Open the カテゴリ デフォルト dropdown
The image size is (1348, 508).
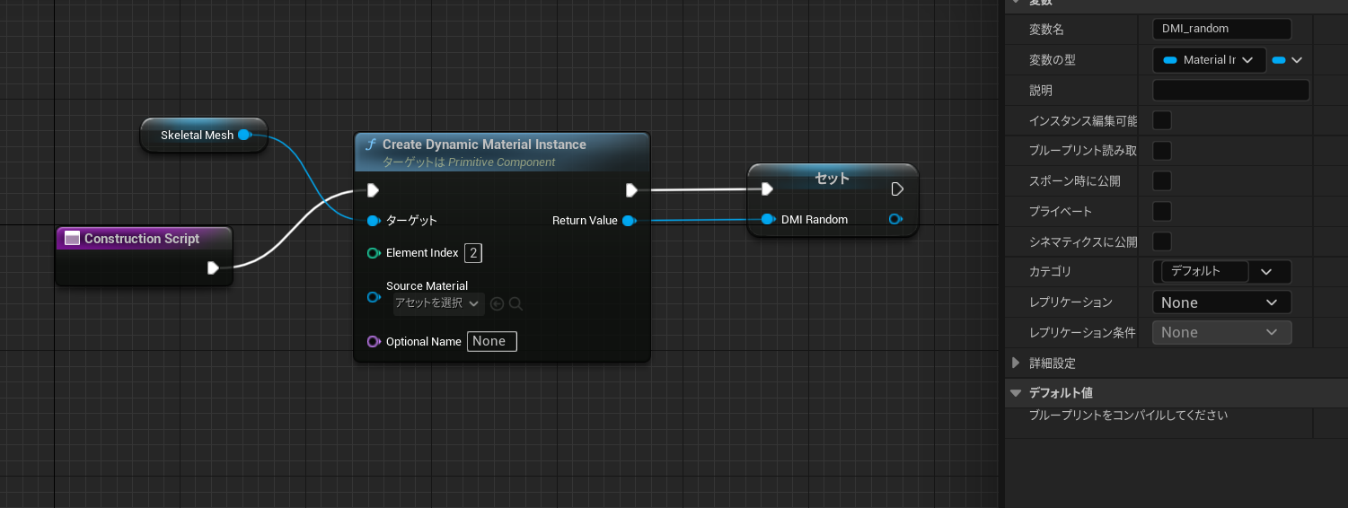pyautogui.click(x=1221, y=271)
